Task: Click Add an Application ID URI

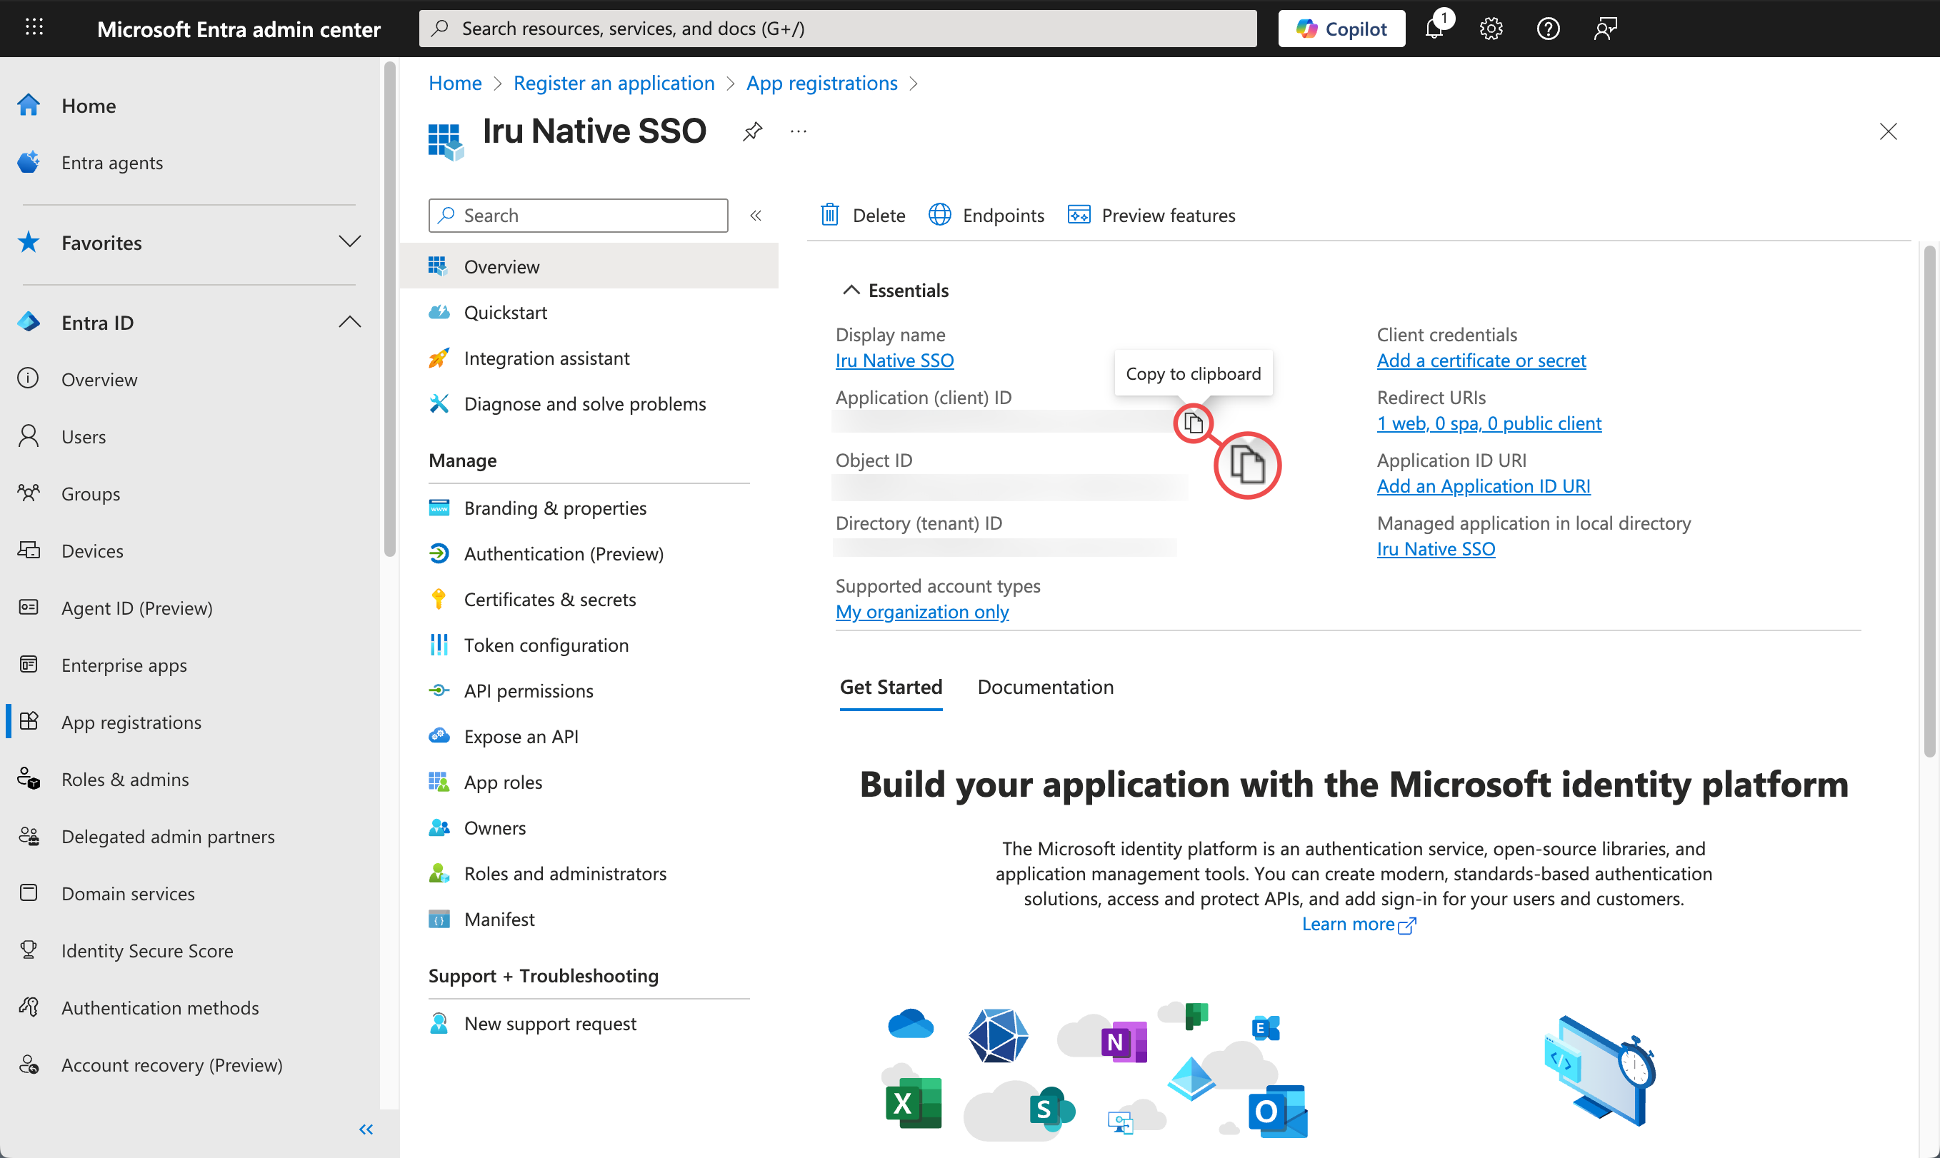Action: coord(1484,486)
